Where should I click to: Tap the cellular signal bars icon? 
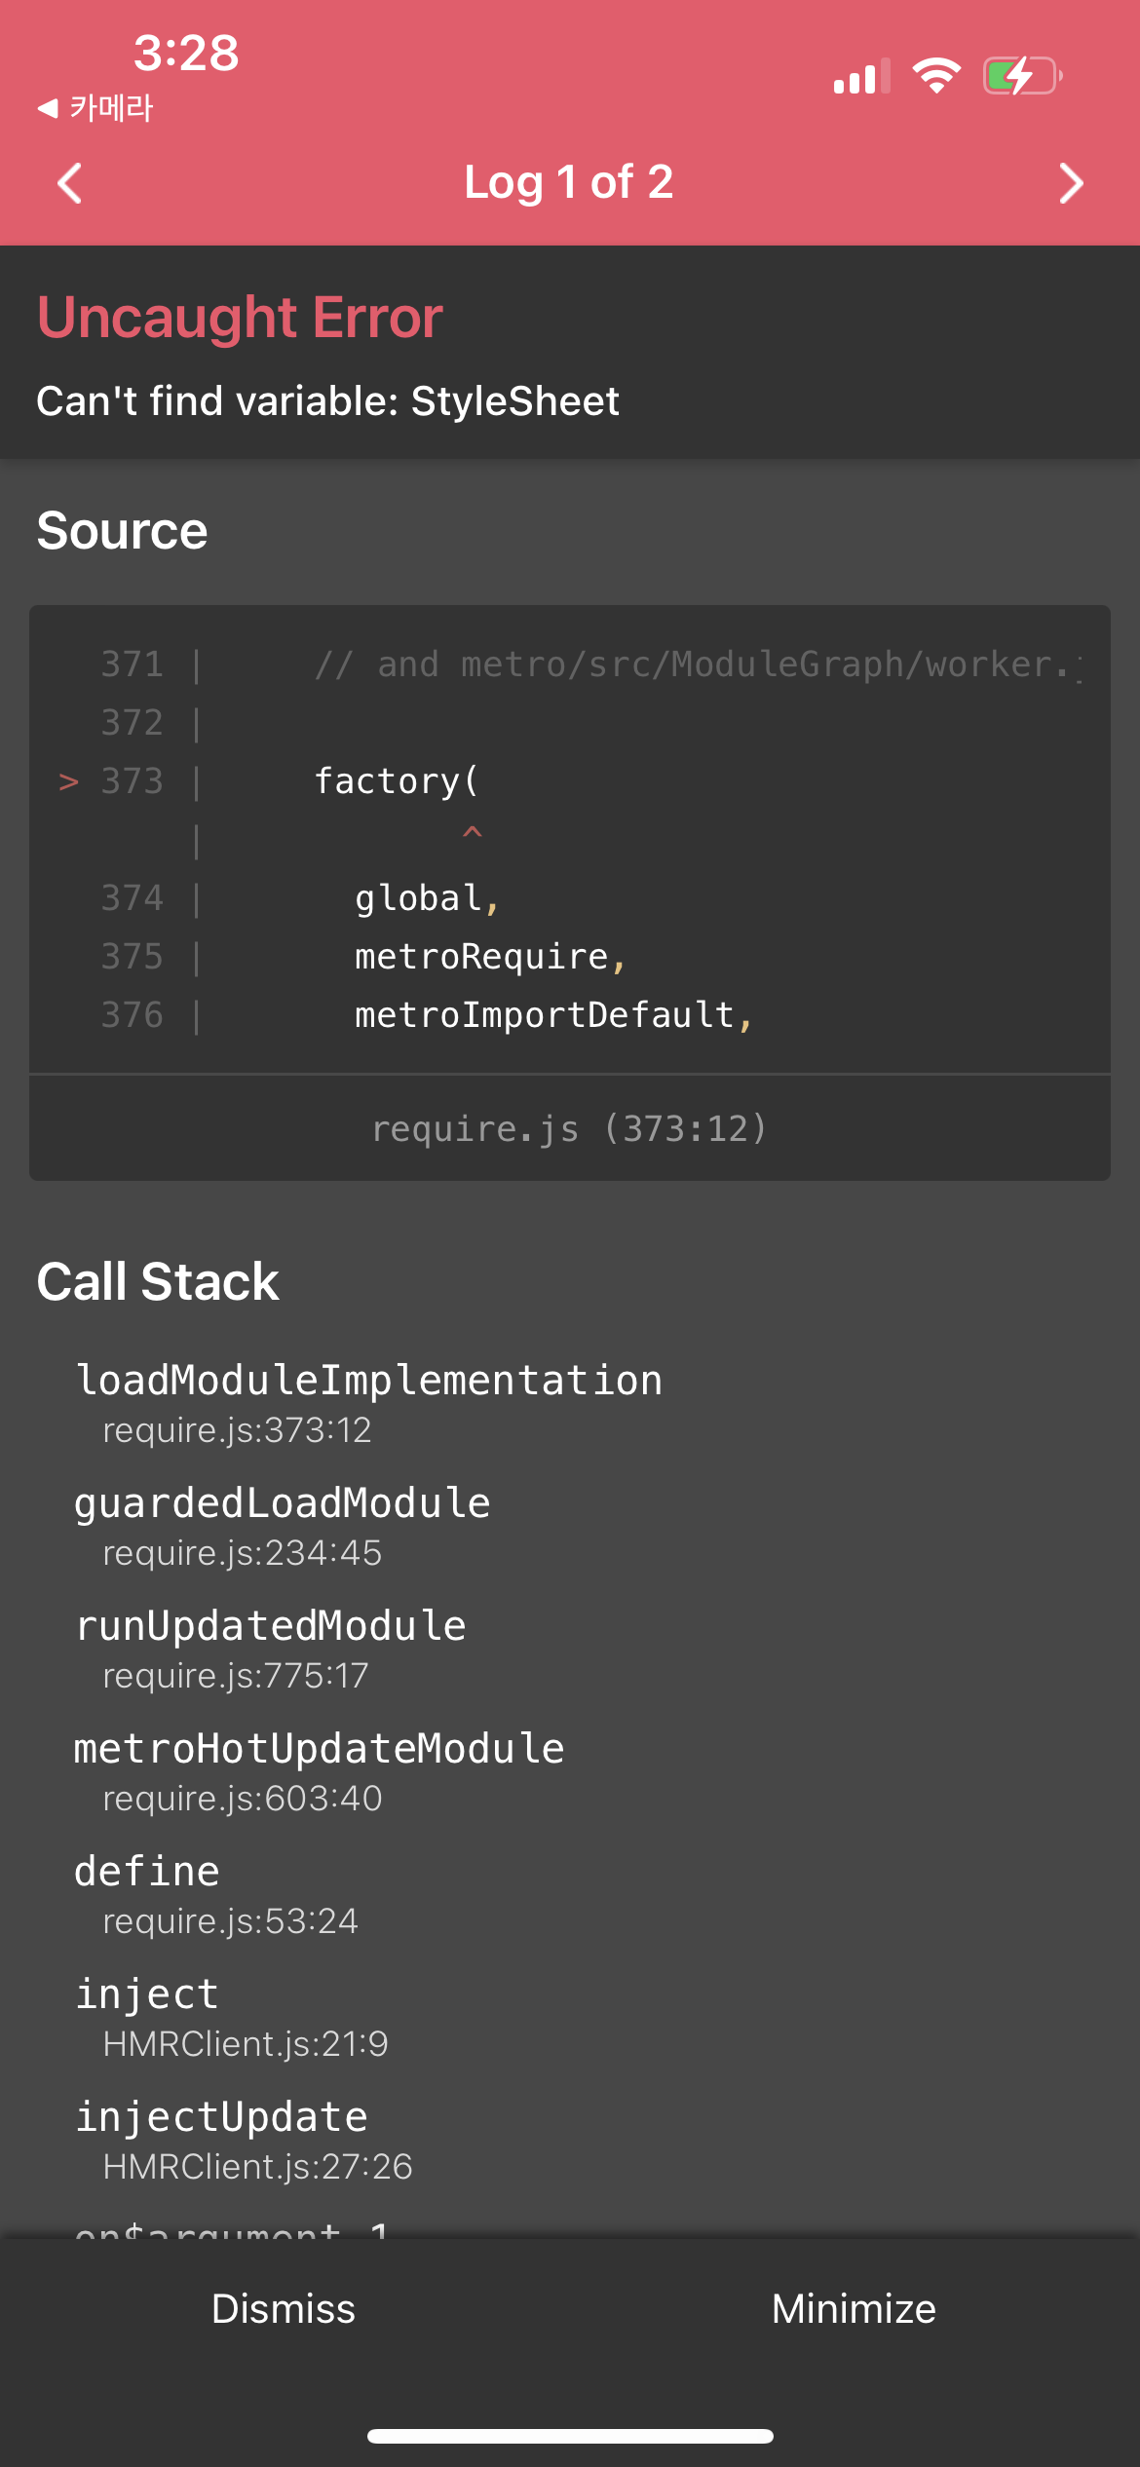(x=861, y=76)
